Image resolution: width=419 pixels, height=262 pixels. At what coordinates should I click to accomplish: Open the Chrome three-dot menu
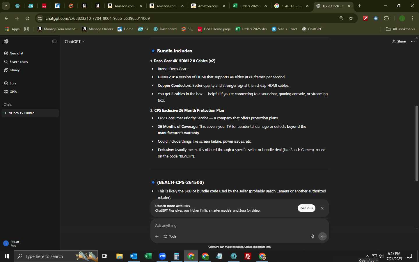[x=413, y=18]
